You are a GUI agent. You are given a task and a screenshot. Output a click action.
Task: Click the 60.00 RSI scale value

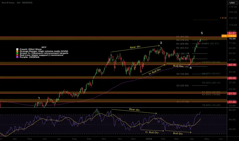click(232, 119)
